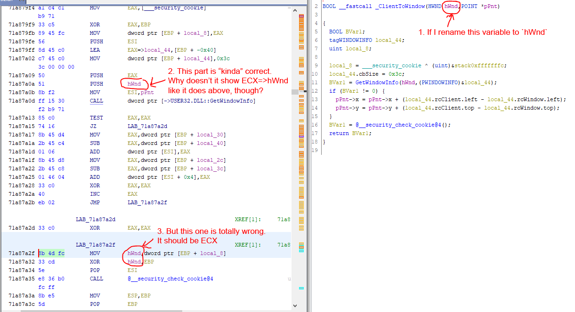This screenshot has width=575, height=312.
Task: Select the LAB_71a87a2d label line in listing
Action: tap(96, 219)
